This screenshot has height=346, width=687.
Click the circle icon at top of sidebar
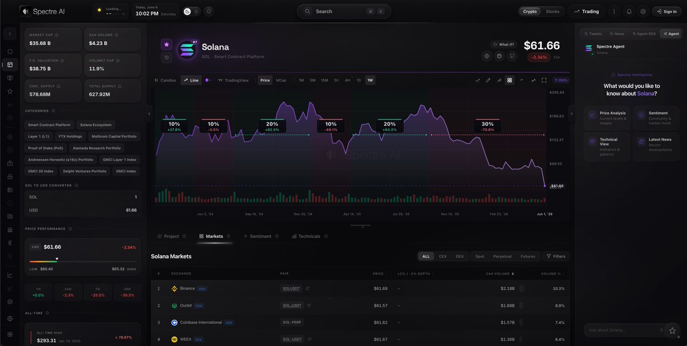click(10, 51)
